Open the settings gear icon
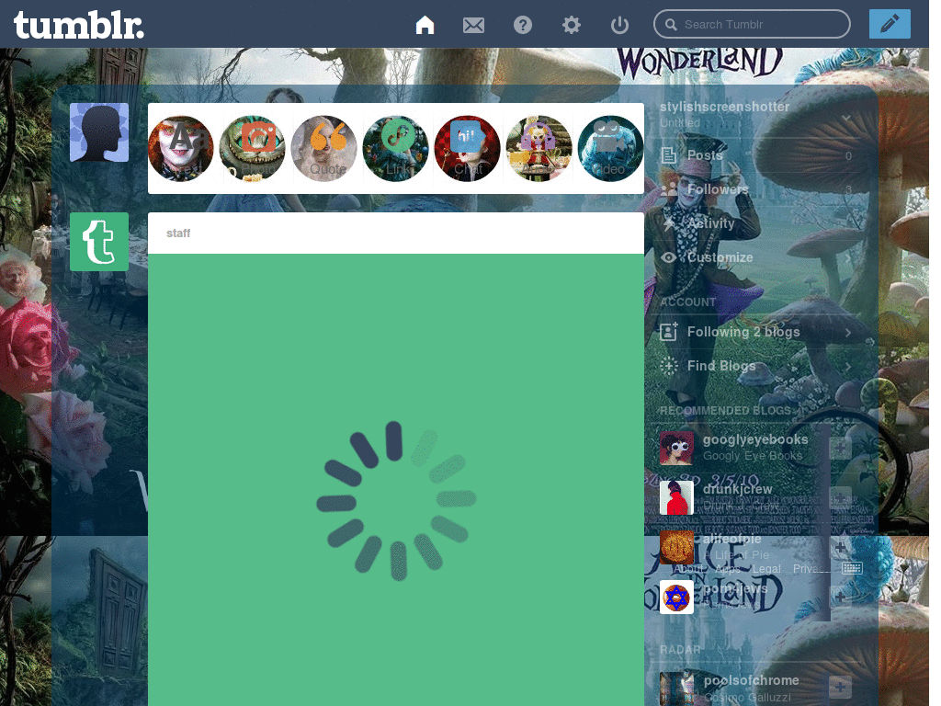This screenshot has width=941, height=706. pos(572,25)
